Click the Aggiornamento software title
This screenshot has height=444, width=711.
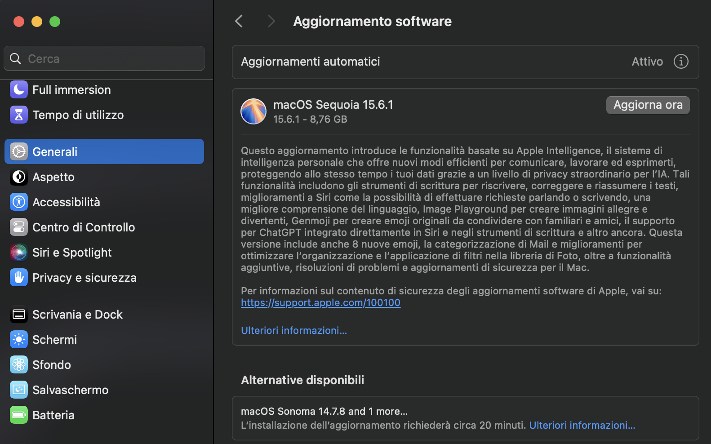pyautogui.click(x=372, y=22)
